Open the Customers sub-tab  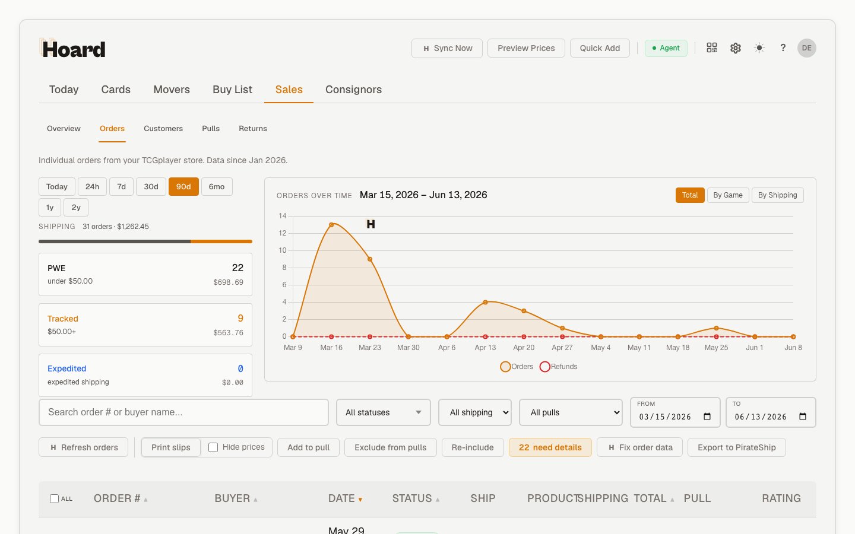(x=163, y=129)
